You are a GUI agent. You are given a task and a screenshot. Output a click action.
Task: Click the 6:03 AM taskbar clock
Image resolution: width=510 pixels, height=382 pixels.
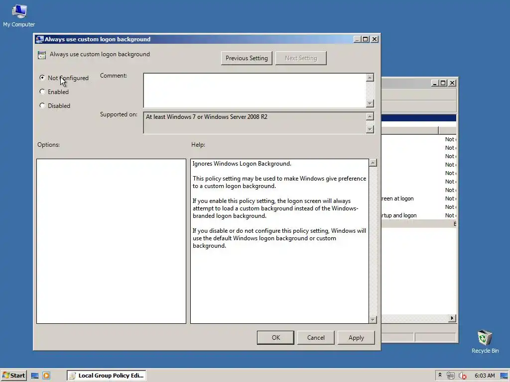485,376
